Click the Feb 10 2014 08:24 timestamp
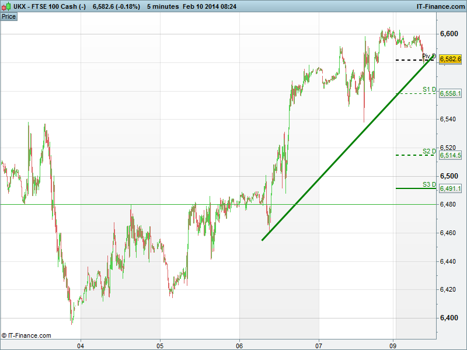 210,6
